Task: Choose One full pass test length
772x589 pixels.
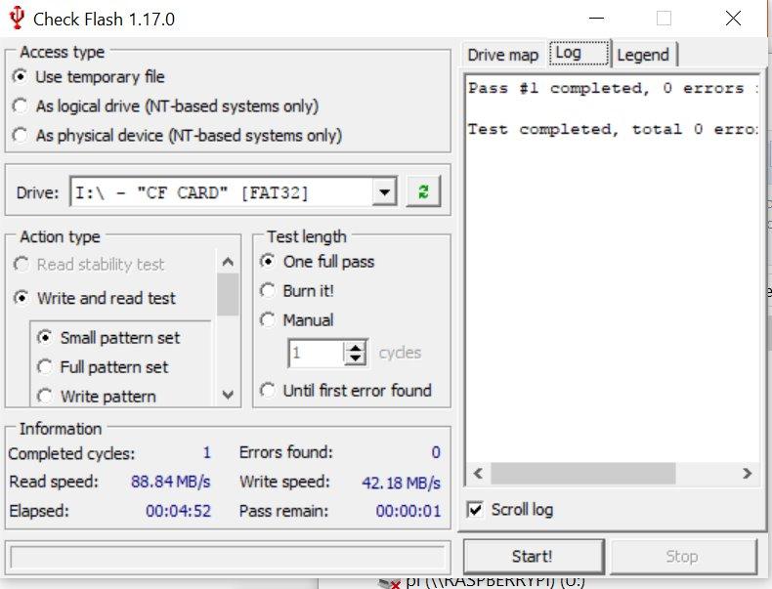Action: pyautogui.click(x=268, y=261)
